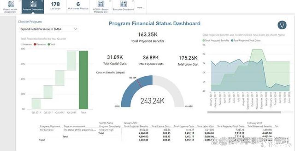295x151 pixels.
Task: Click the 1,412.17 value in first data row
Action: pos(190,130)
